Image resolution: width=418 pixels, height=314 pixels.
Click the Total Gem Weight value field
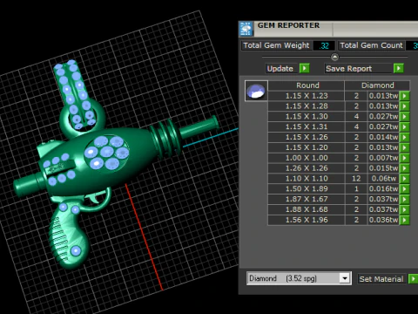324,45
